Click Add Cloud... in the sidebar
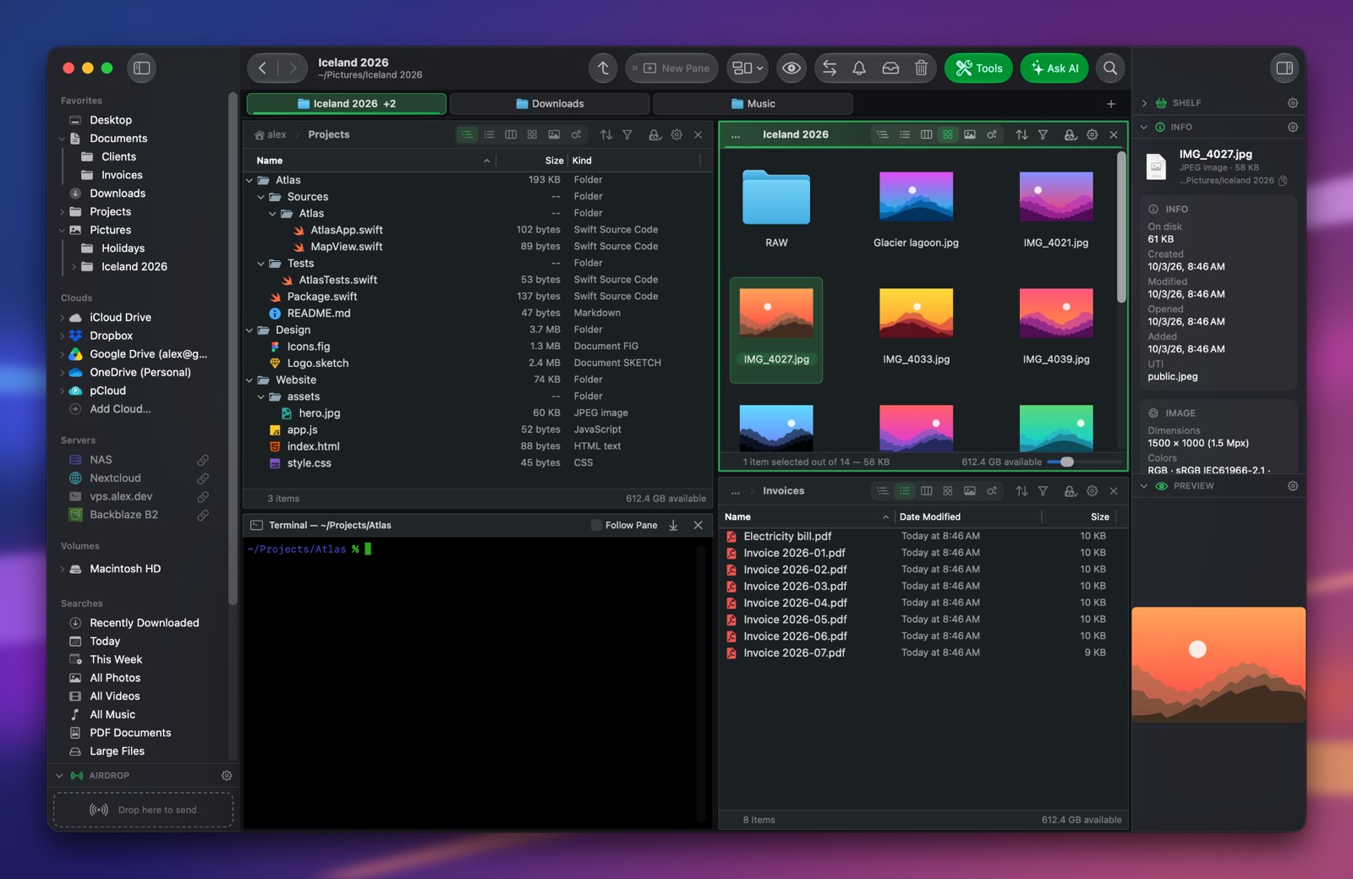The height and width of the screenshot is (879, 1353). [x=120, y=409]
